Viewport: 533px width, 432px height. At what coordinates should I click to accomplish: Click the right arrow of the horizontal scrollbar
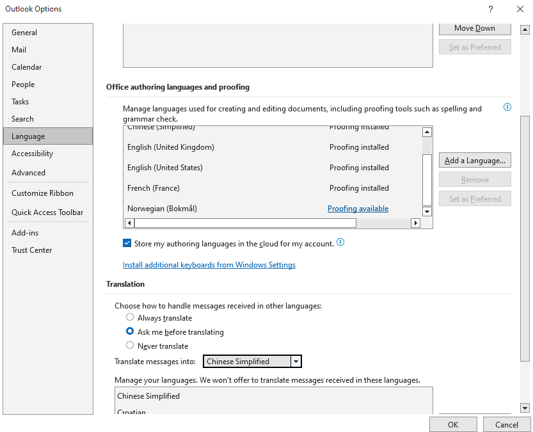(415, 223)
